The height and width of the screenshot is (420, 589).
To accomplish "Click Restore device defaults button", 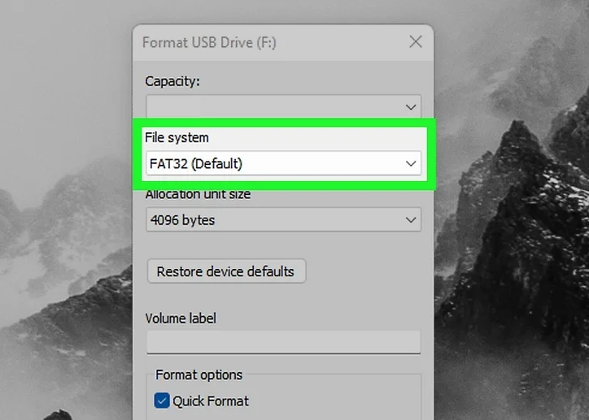I will pos(226,271).
